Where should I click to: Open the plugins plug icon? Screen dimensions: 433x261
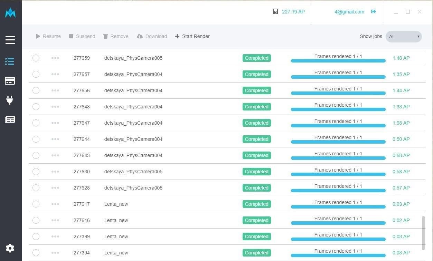10,100
